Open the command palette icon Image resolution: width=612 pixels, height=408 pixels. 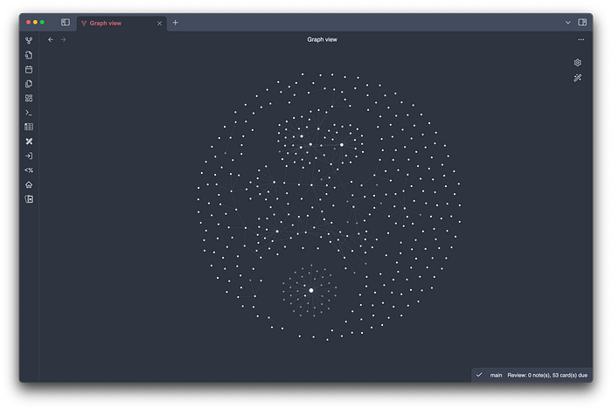29,113
